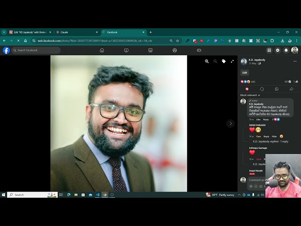
Task: Click the browser Home button
Action: click(25, 41)
